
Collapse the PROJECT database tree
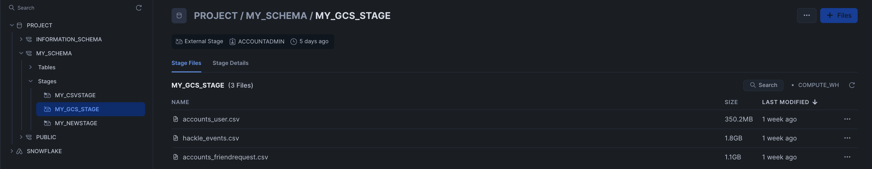tap(12, 25)
